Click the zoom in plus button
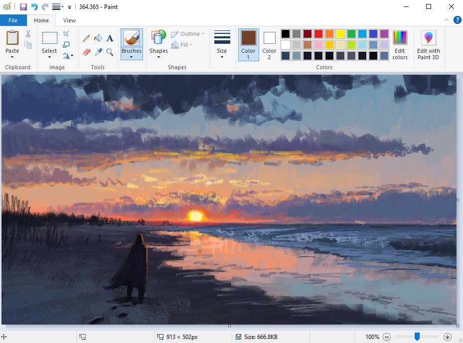 click(x=448, y=337)
